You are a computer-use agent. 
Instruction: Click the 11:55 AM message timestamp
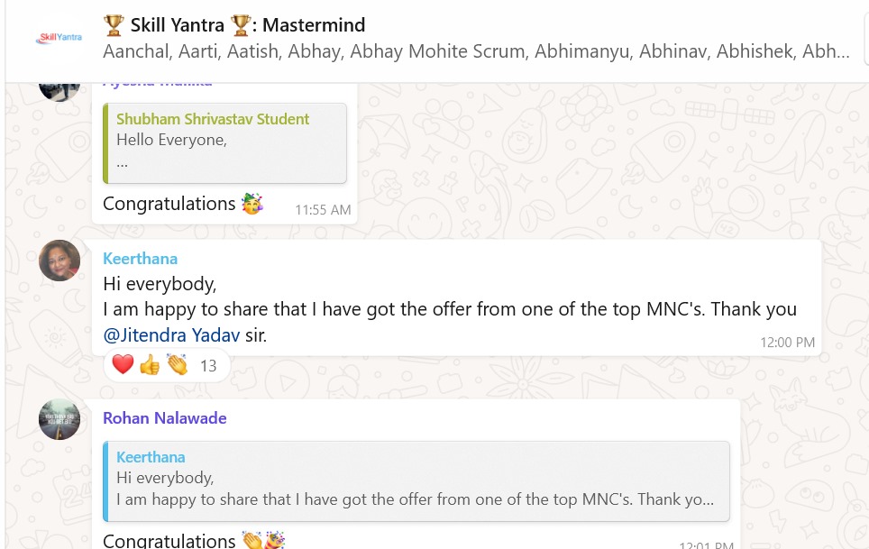coord(323,210)
